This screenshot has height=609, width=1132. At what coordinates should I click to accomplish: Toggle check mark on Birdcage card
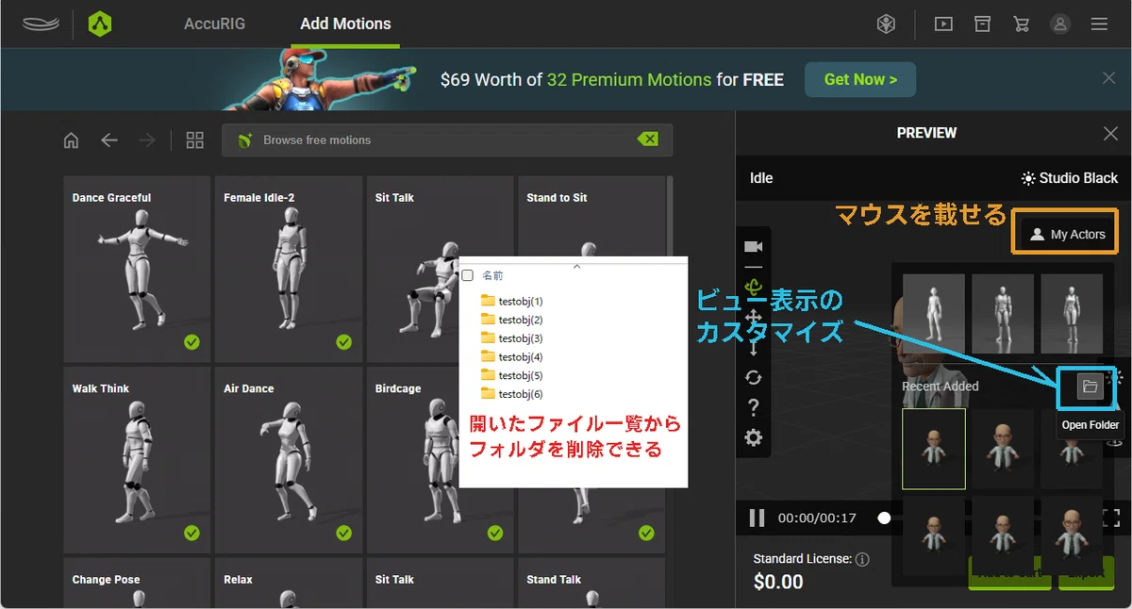tap(495, 533)
